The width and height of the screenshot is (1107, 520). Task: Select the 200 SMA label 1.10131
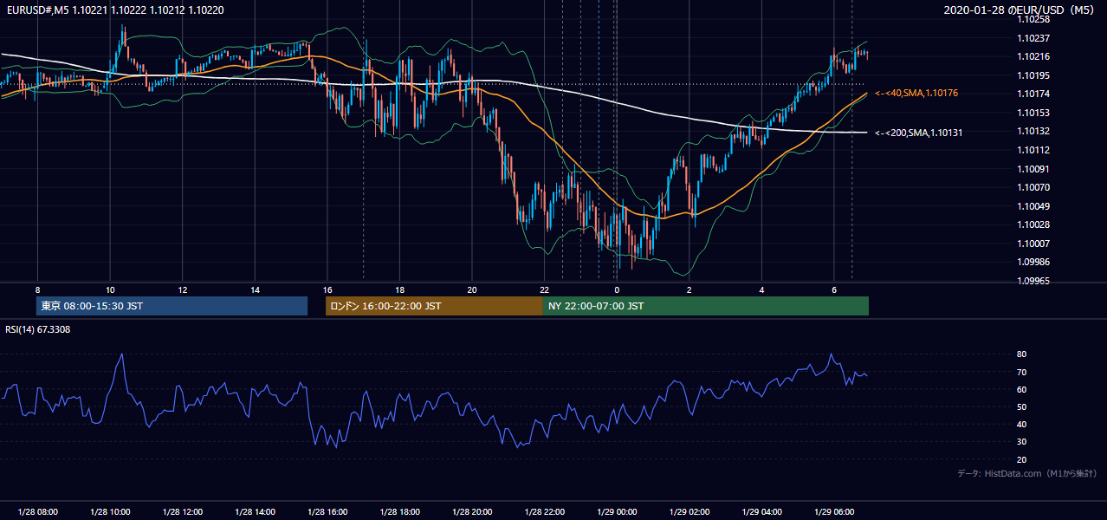(x=919, y=133)
